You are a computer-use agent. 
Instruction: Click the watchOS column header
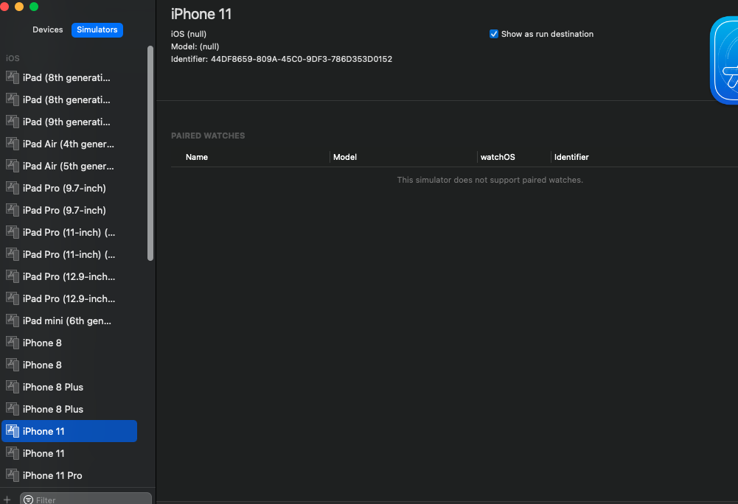point(498,157)
